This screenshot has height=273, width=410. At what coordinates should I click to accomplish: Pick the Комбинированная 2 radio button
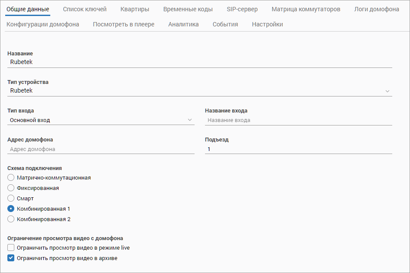(x=11, y=219)
